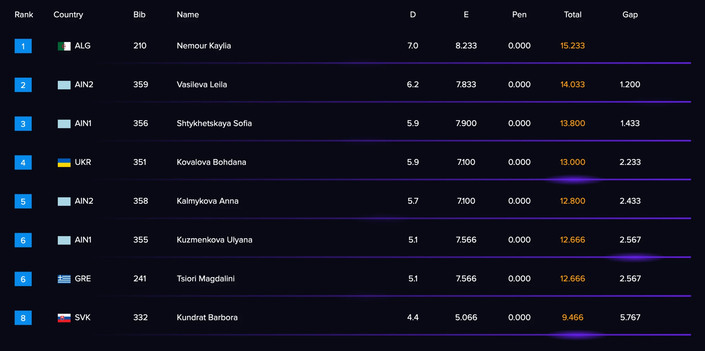Click the Rank column header
This screenshot has height=351, width=705.
click(24, 14)
